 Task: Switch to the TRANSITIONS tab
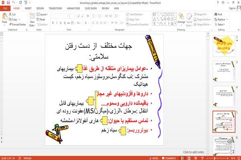click(55, 8)
